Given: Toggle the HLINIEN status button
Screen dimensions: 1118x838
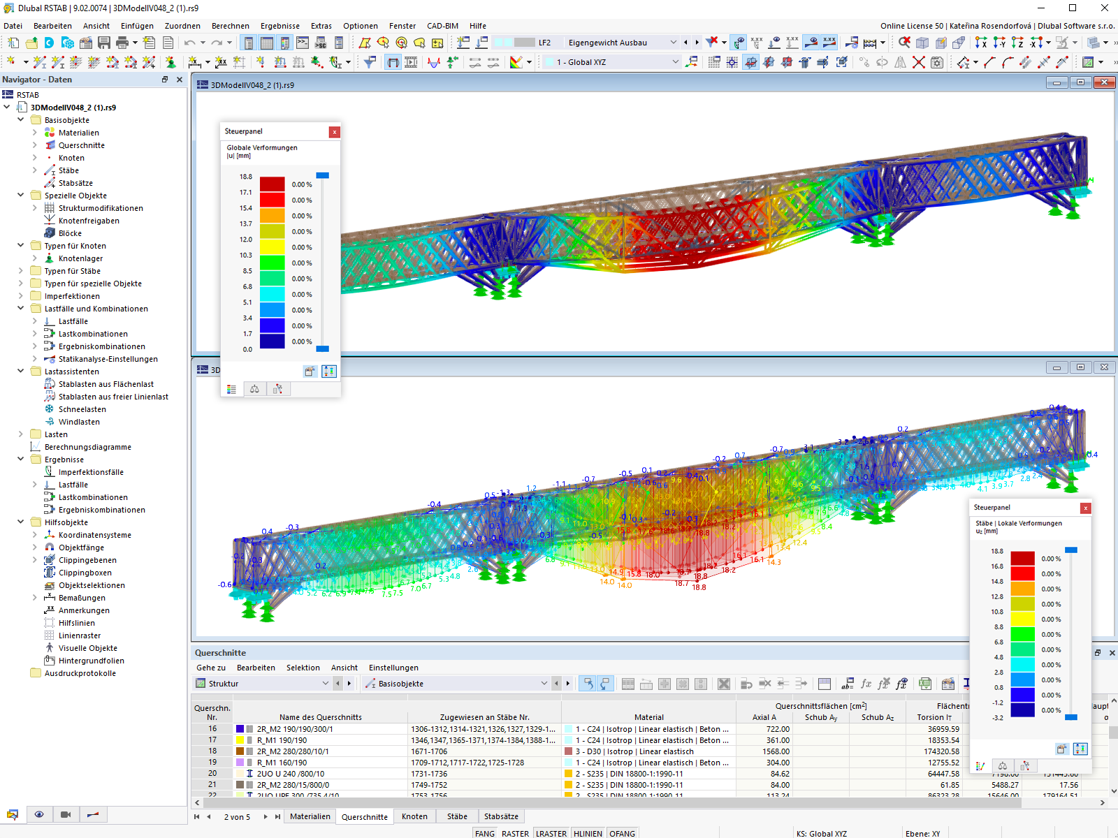Looking at the screenshot, I should point(588,833).
